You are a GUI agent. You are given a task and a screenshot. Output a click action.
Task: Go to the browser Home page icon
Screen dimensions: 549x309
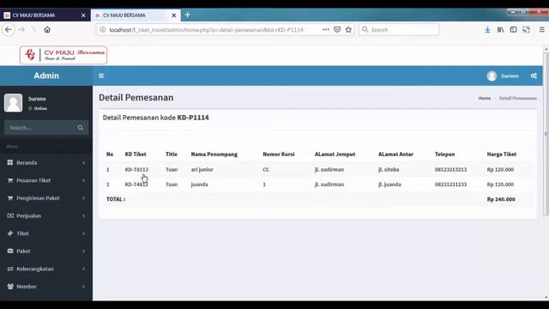(47, 30)
